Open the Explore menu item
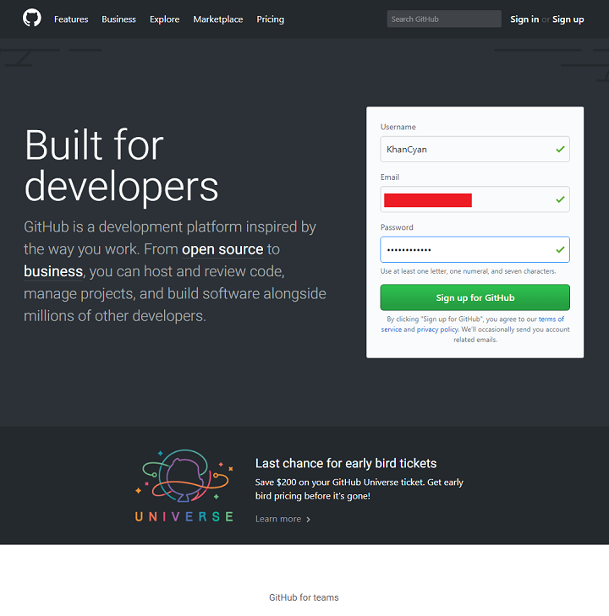Image resolution: width=609 pixels, height=616 pixels. coord(164,19)
